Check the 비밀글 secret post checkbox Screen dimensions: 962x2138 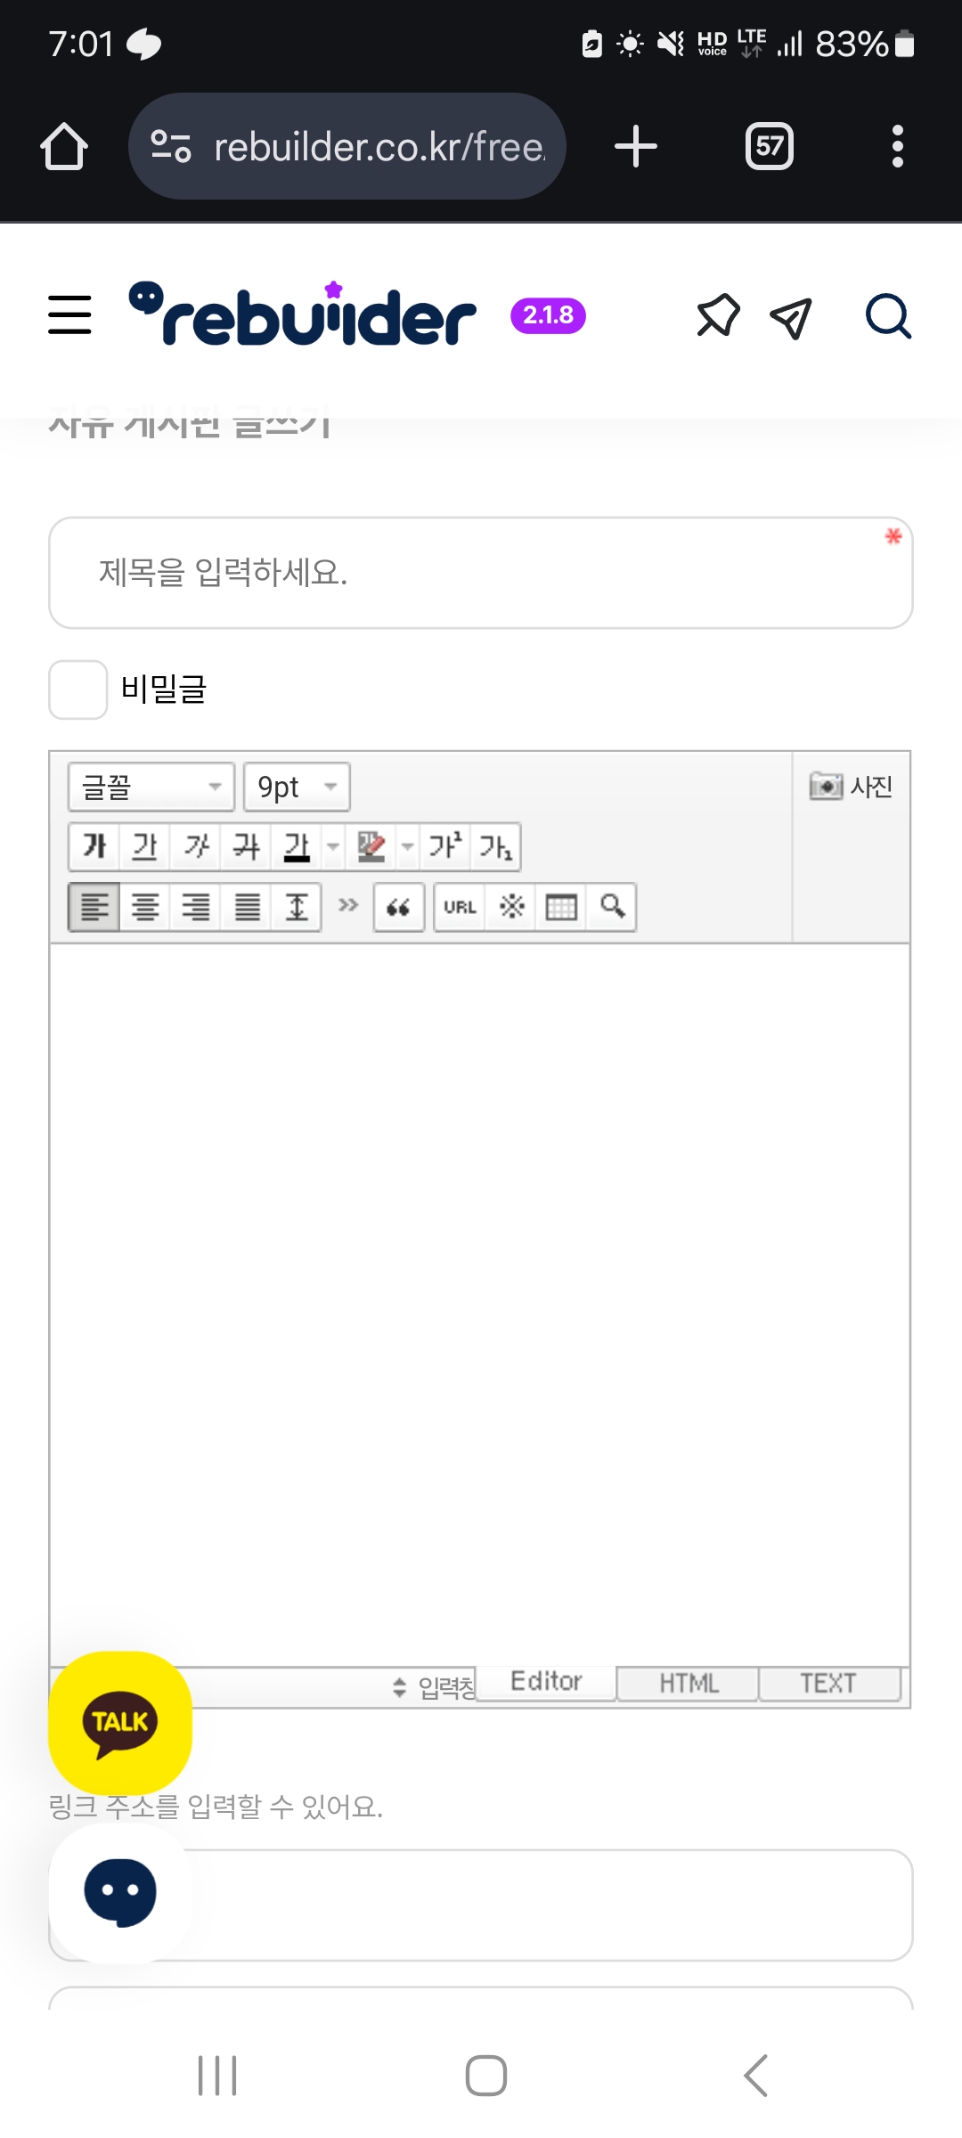coord(78,690)
